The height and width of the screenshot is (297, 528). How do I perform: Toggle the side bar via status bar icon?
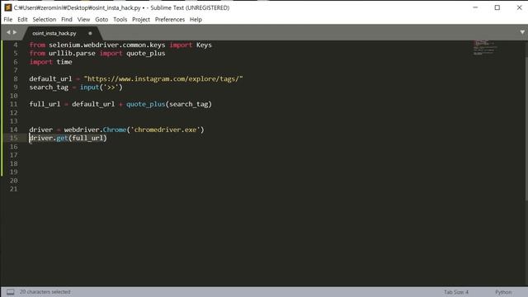pos(11,292)
